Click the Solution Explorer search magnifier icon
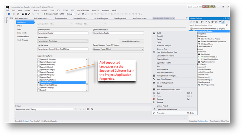242x135 pixels. pos(226,25)
